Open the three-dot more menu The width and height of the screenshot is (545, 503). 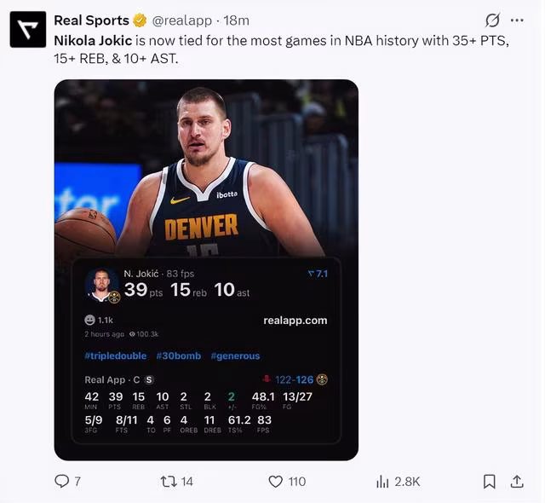point(517,20)
